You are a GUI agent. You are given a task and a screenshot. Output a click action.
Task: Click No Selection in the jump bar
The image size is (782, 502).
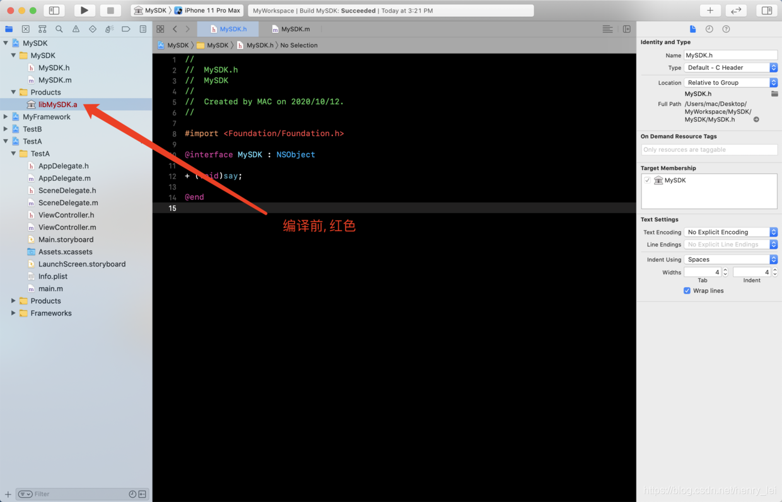point(299,45)
